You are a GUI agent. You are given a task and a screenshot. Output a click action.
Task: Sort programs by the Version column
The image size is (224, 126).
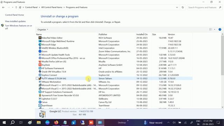[x=171, y=34]
